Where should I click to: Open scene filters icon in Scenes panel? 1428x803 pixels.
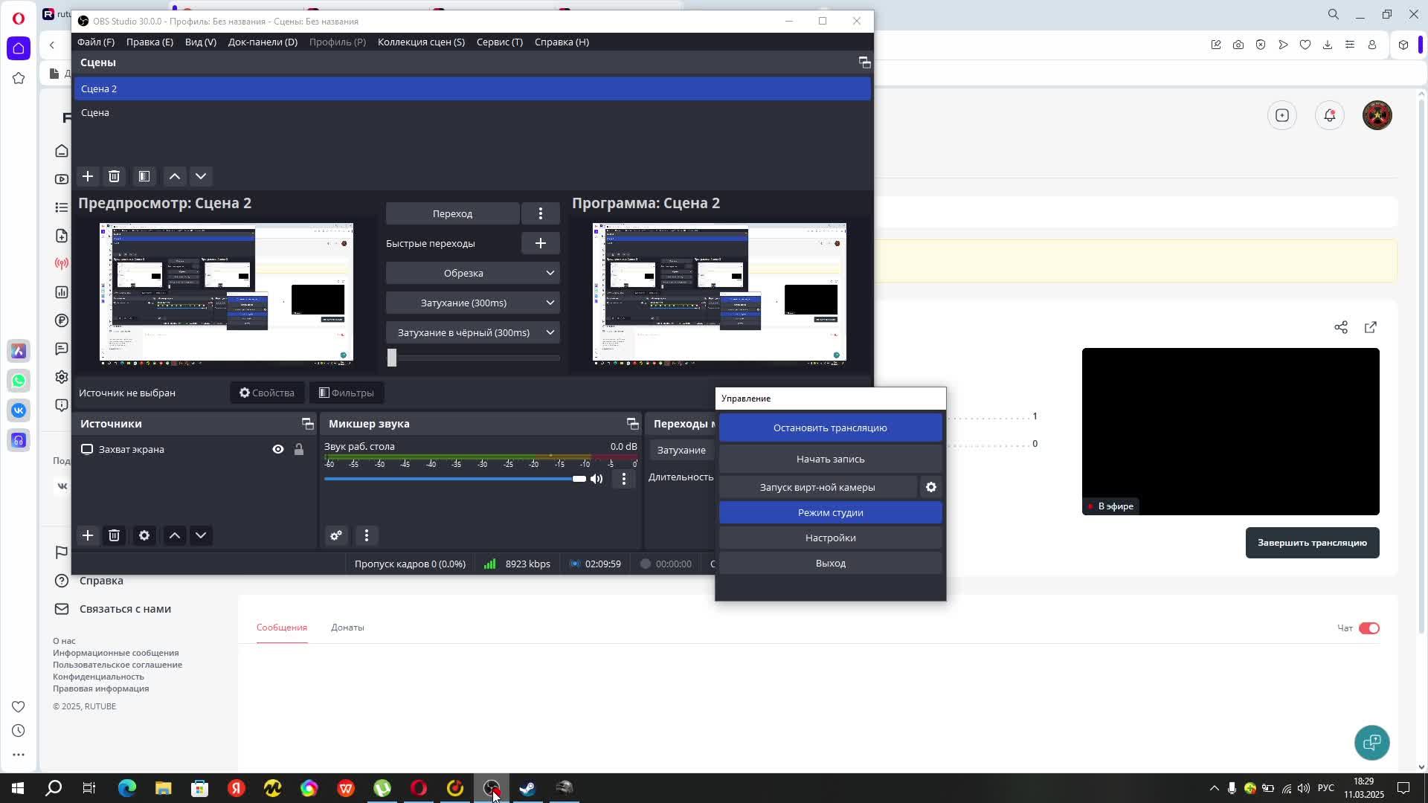click(x=144, y=176)
